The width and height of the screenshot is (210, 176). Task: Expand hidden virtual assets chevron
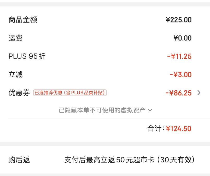[x=150, y=110]
